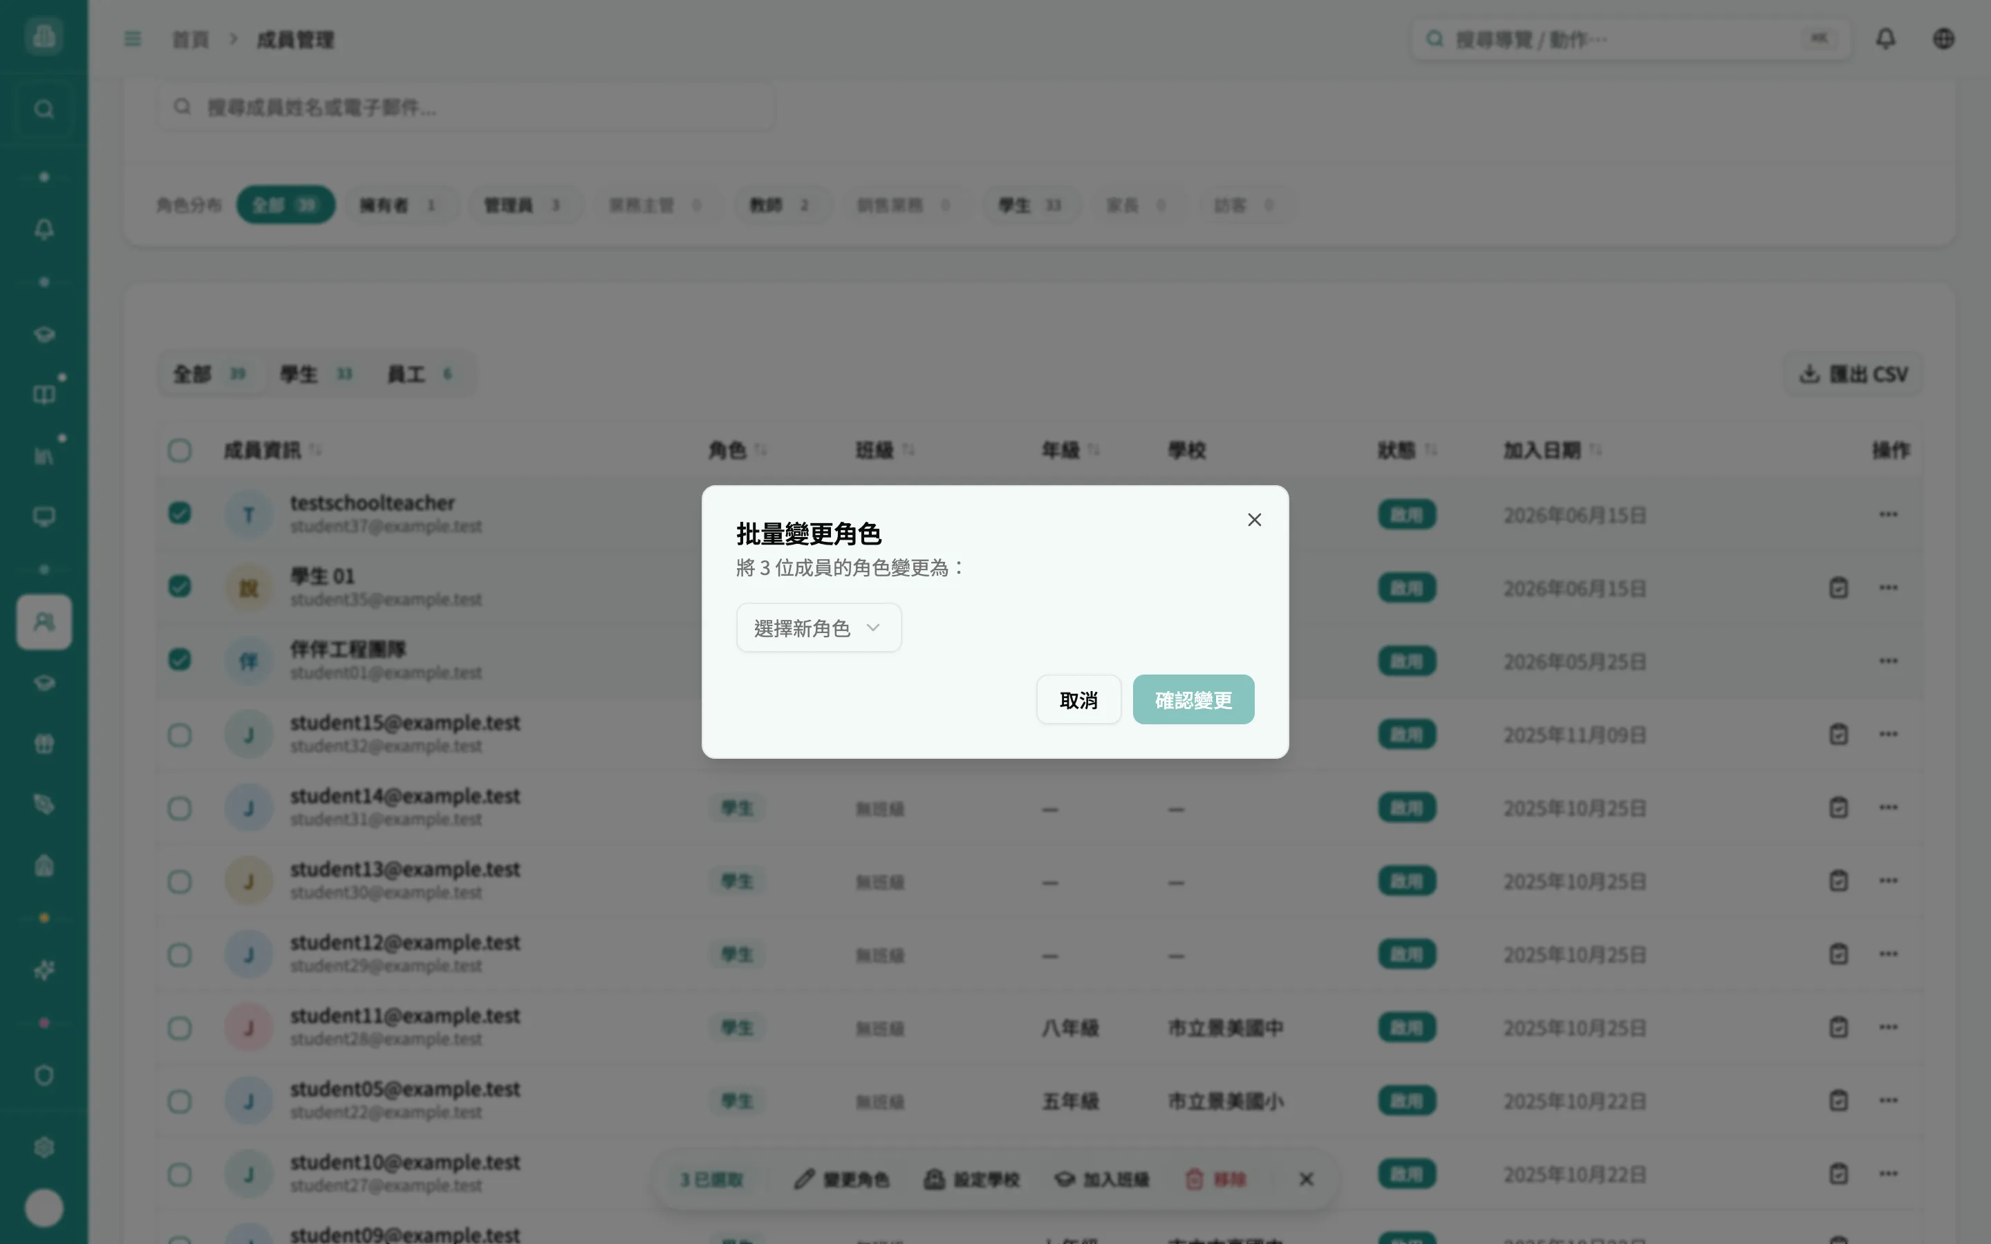Click the 取消 button in dialog
Viewport: 1991px width, 1244px height.
click(1078, 700)
